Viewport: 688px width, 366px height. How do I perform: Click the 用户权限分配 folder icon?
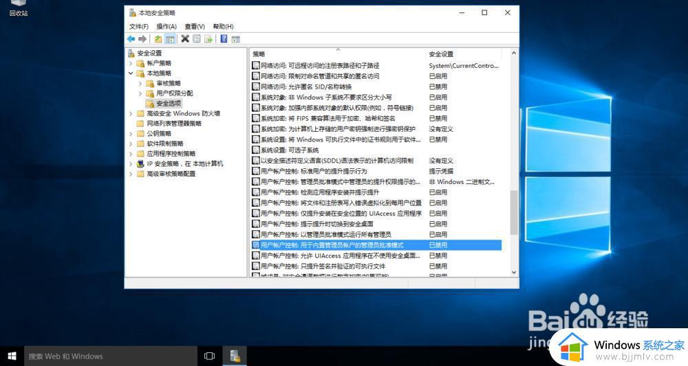click(x=150, y=93)
